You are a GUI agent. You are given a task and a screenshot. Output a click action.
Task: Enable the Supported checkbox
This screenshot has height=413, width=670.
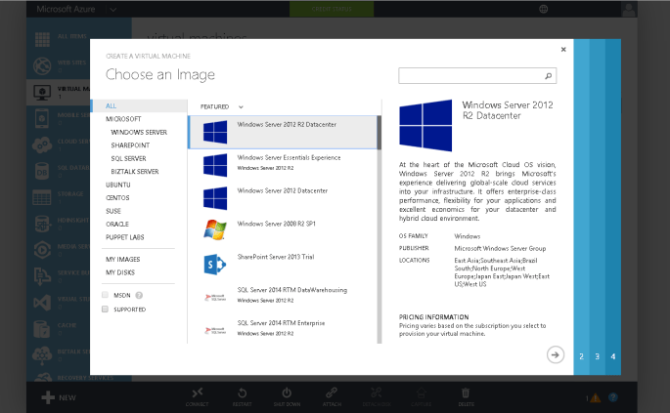tap(105, 309)
